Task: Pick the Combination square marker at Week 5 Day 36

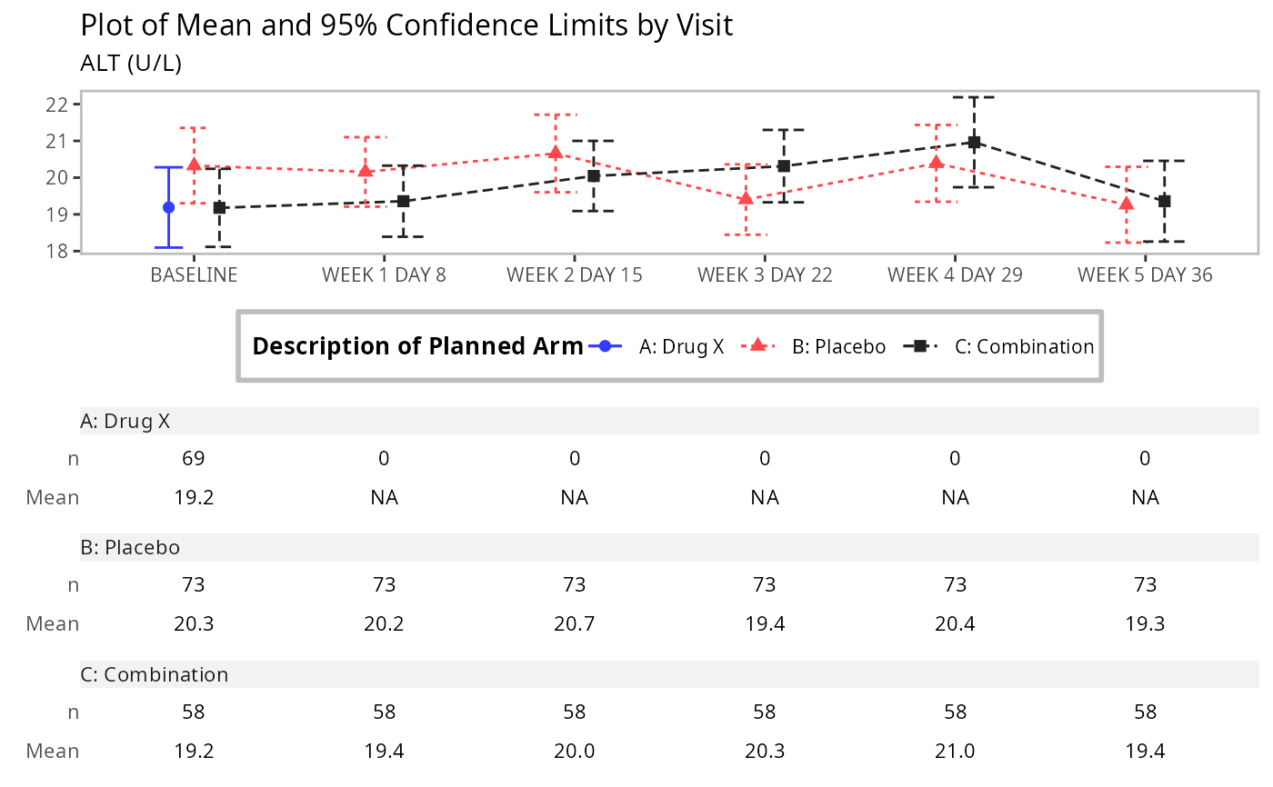Action: [x=1164, y=201]
